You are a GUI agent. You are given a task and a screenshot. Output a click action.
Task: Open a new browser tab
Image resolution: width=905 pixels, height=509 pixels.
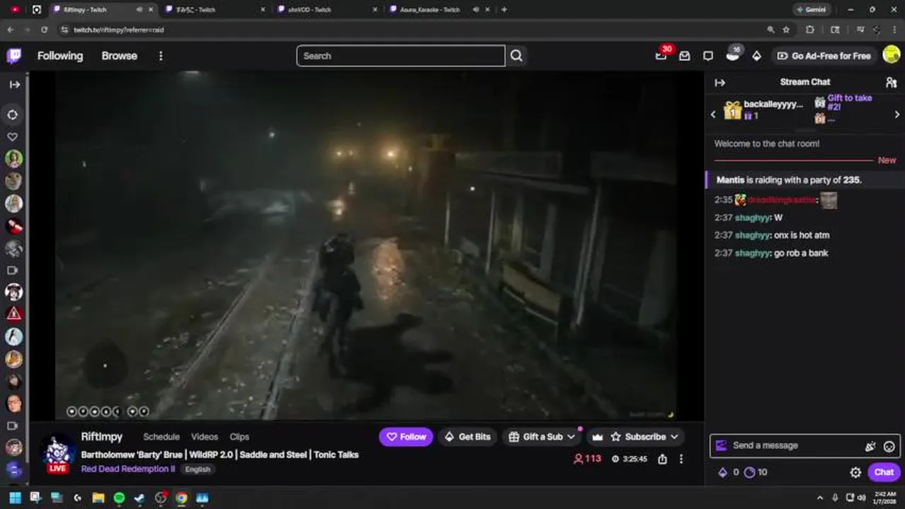click(x=504, y=10)
